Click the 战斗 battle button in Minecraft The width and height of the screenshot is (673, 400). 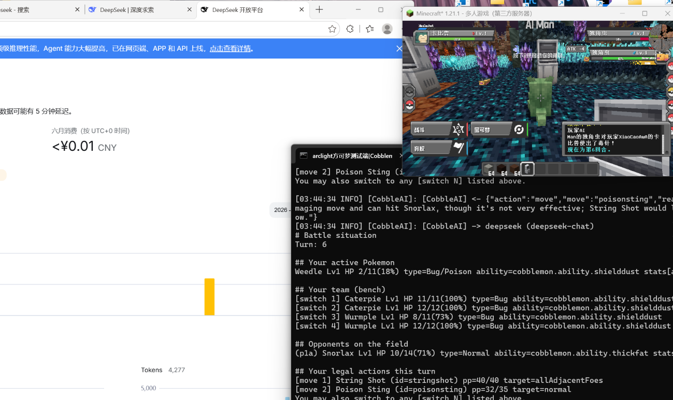(438, 130)
